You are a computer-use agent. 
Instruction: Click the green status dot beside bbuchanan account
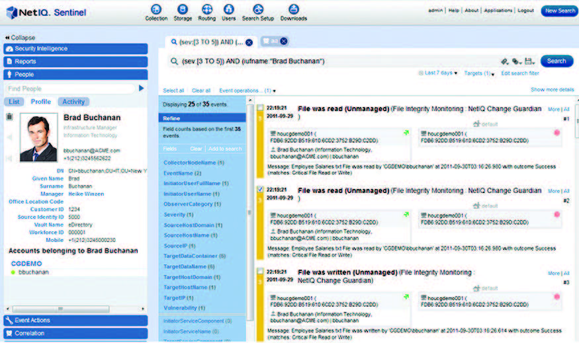pyautogui.click(x=13, y=272)
